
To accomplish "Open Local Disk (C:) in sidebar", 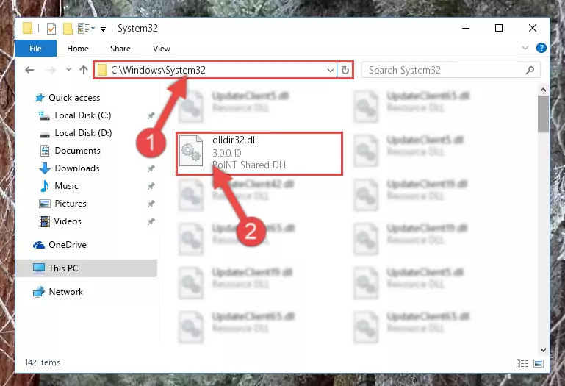I will point(83,115).
